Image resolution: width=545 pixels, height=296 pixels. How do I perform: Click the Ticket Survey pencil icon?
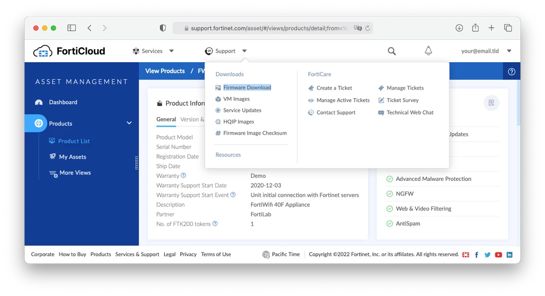pyautogui.click(x=381, y=100)
